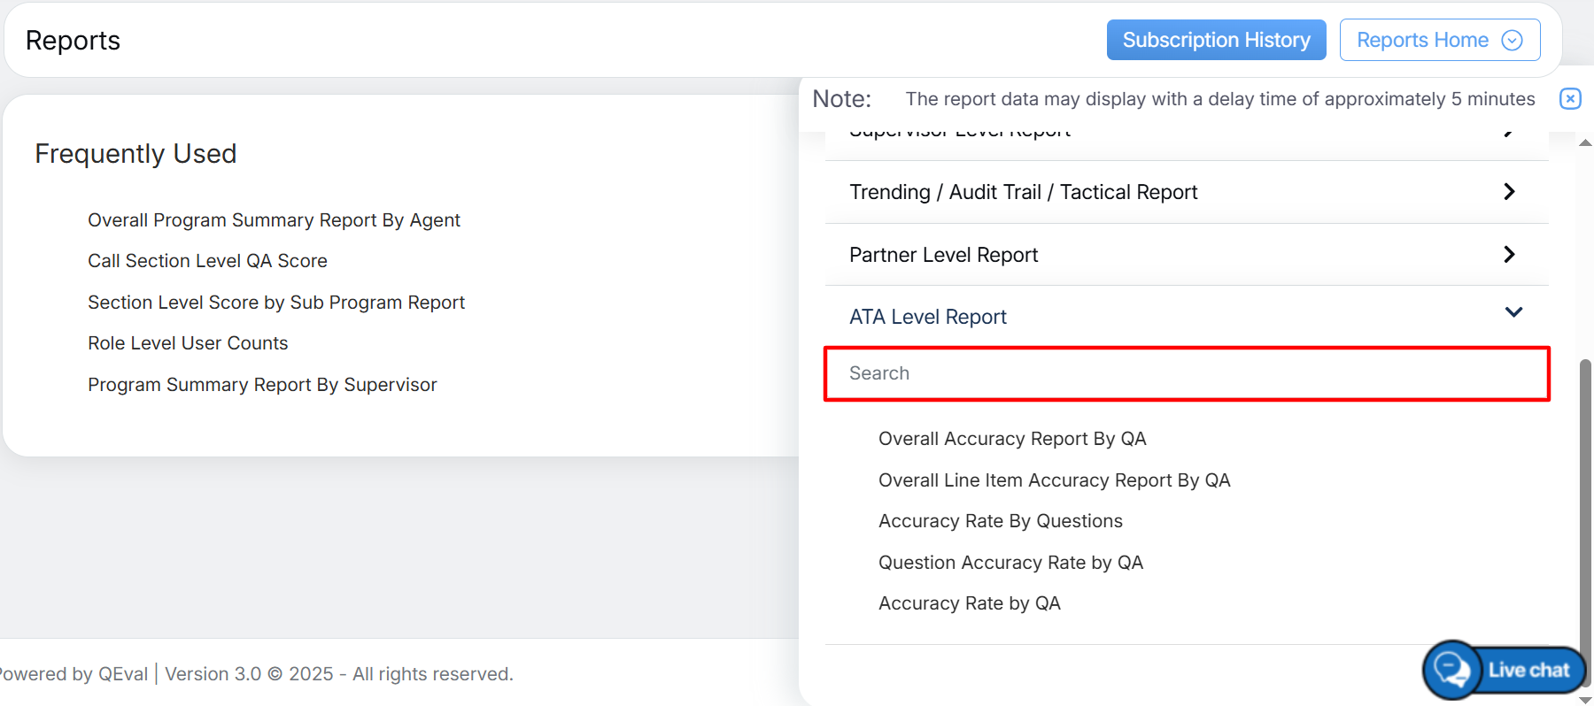1594x706 pixels.
Task: Open Call Section Level QA Score
Action: coord(207,261)
